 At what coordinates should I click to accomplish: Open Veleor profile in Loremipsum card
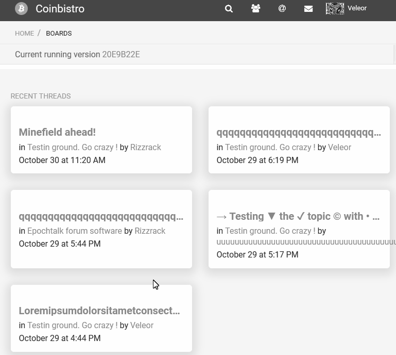click(x=142, y=325)
